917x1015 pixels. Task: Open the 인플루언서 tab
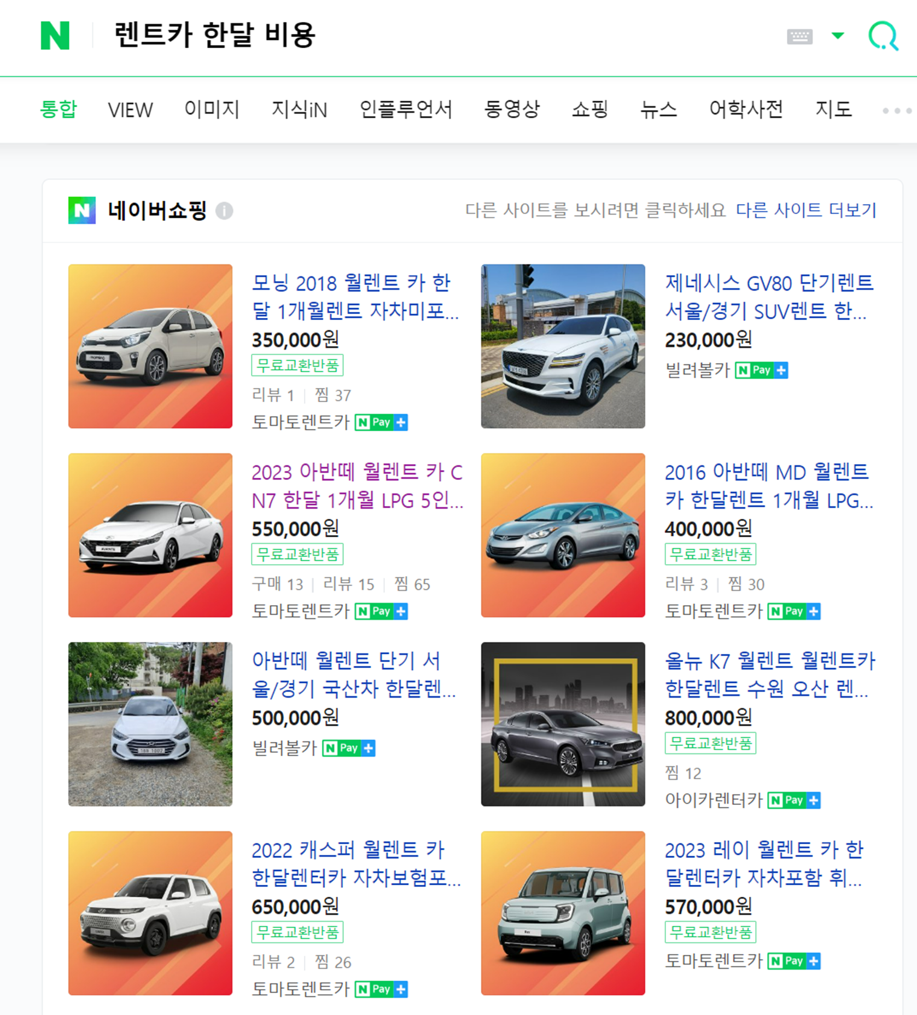coord(406,109)
